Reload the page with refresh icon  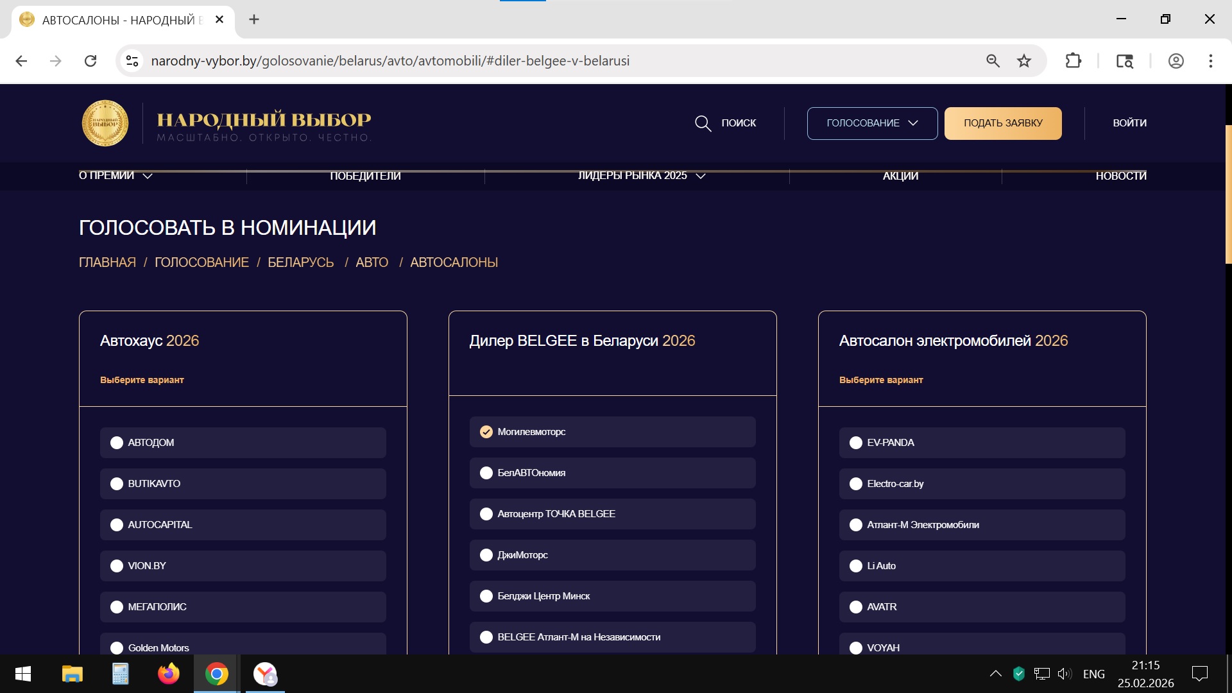90,61
